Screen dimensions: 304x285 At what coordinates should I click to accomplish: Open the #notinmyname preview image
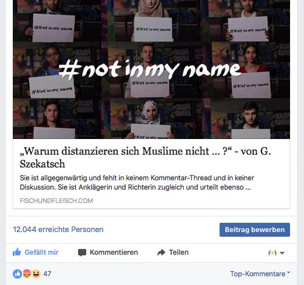151,69
